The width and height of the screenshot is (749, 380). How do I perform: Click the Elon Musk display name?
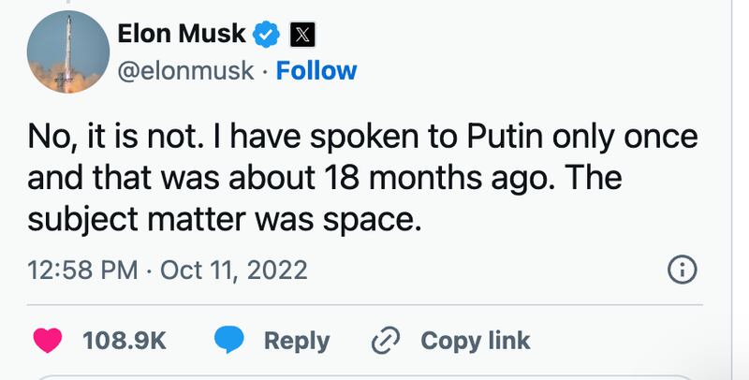coord(181,35)
